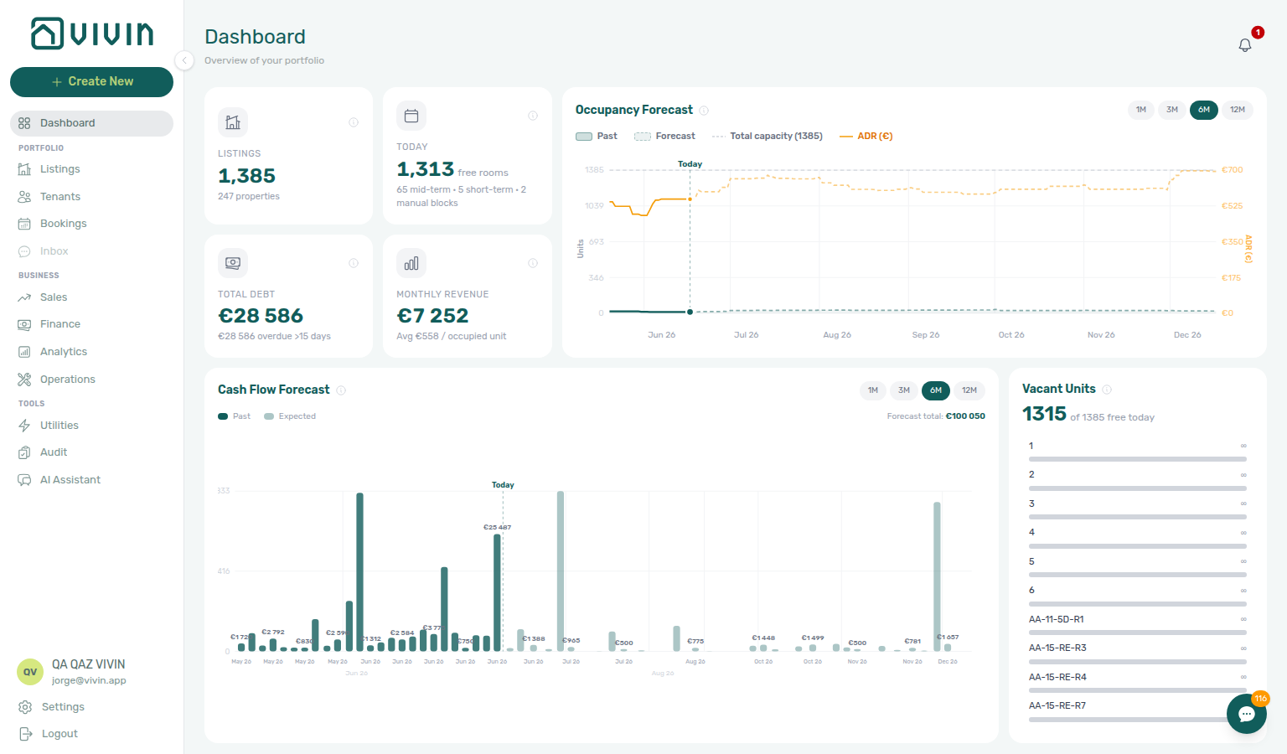Open the chat support bubble

(1246, 714)
